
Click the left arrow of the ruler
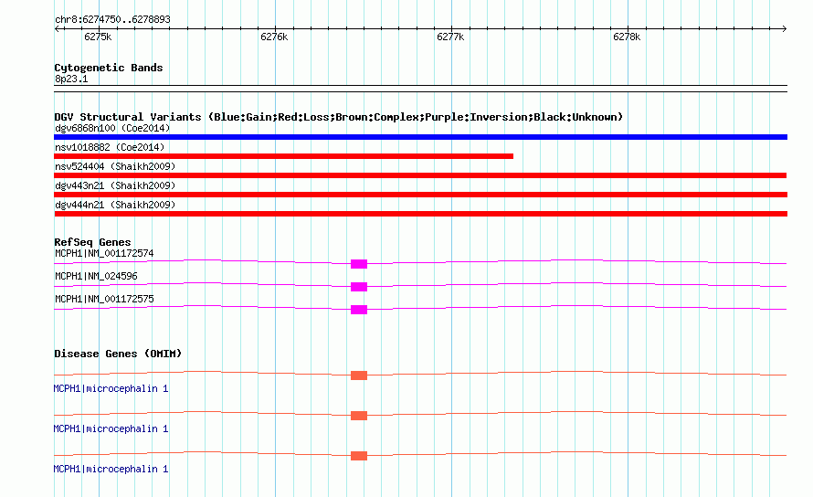[57, 29]
